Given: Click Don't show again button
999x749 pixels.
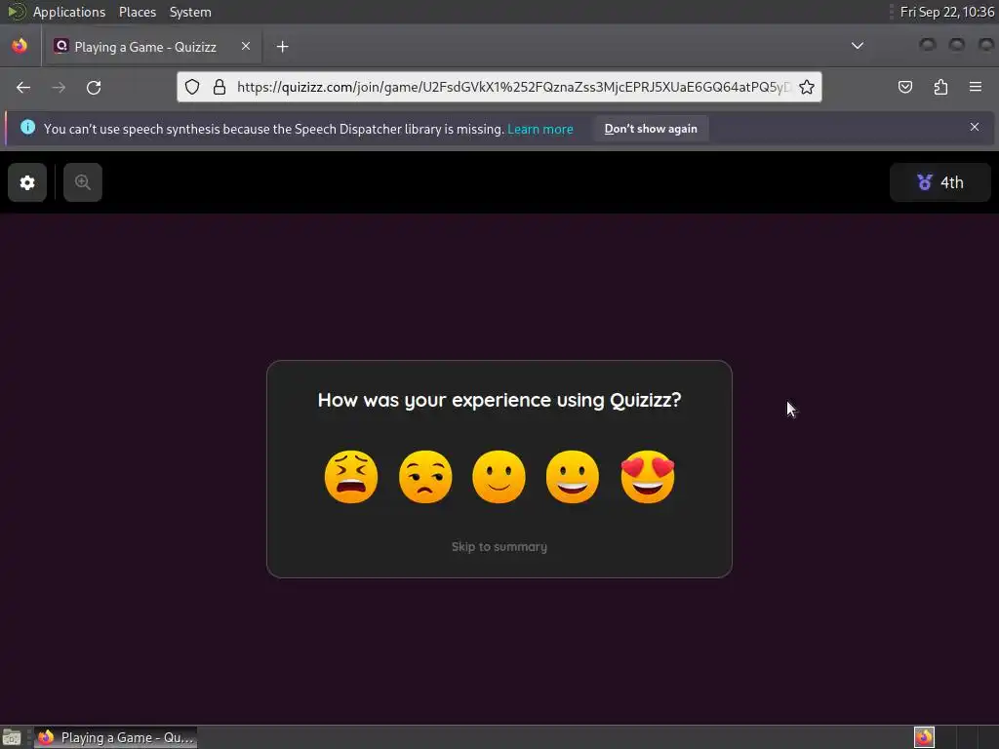Looking at the screenshot, I should [x=651, y=129].
